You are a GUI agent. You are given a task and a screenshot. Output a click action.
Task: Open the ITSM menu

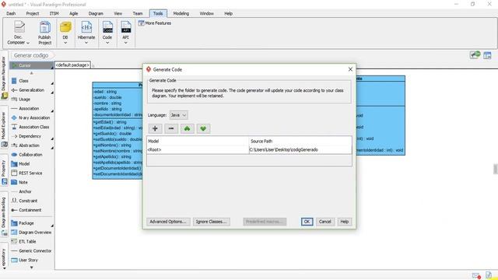point(54,14)
